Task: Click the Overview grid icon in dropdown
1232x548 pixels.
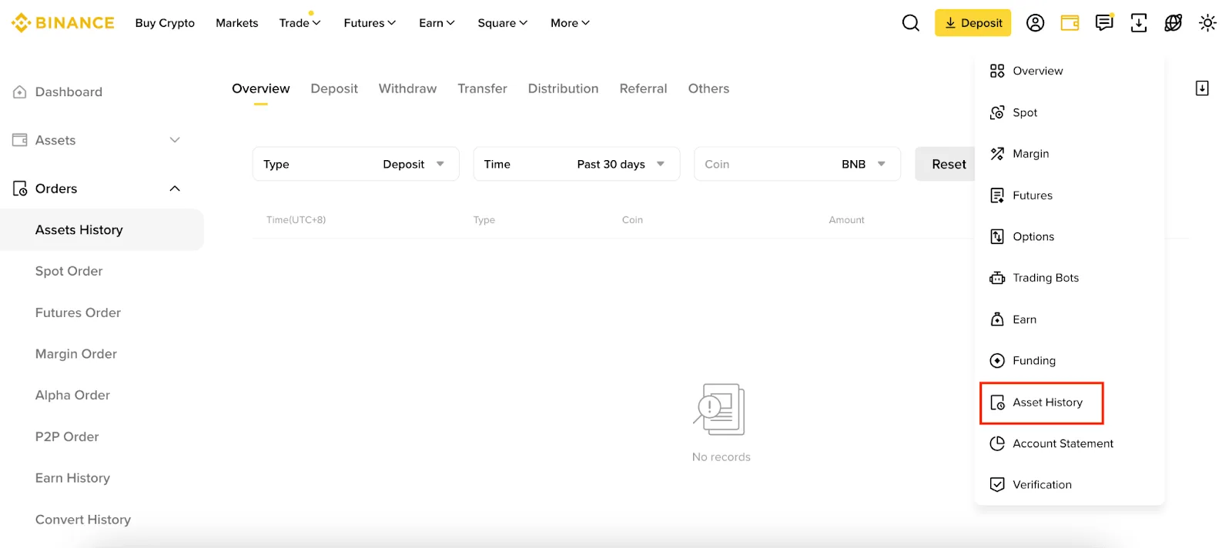Action: point(997,71)
